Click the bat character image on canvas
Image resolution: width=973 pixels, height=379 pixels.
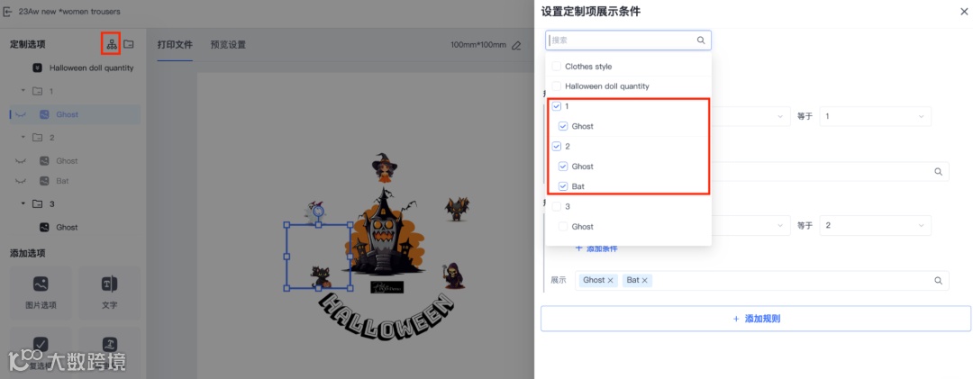(458, 210)
